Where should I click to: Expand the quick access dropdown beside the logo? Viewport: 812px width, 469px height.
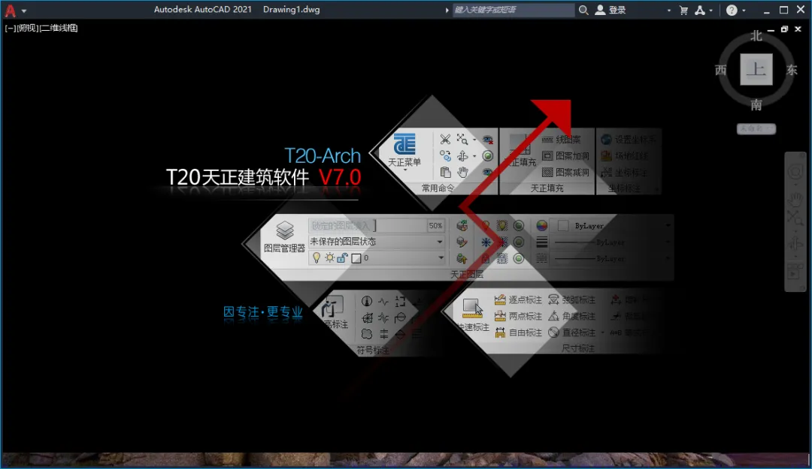coord(24,11)
